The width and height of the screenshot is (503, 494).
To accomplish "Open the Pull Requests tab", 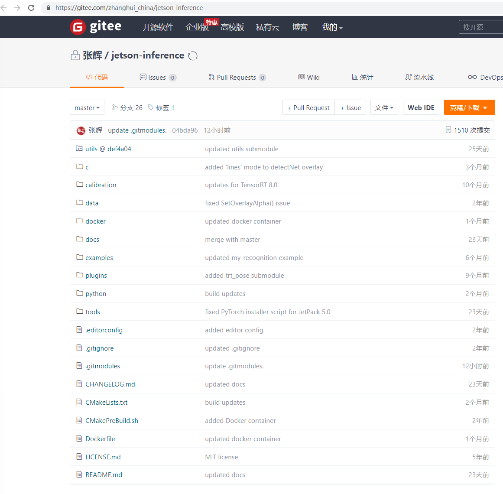I will [237, 77].
